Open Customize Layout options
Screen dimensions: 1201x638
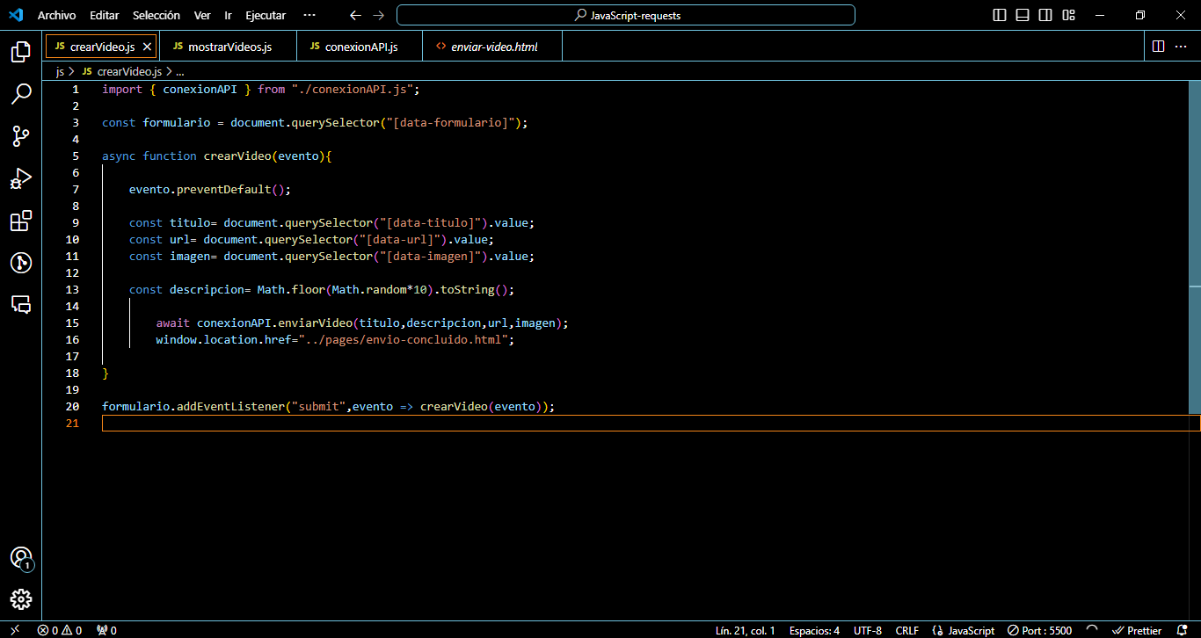click(x=1068, y=15)
